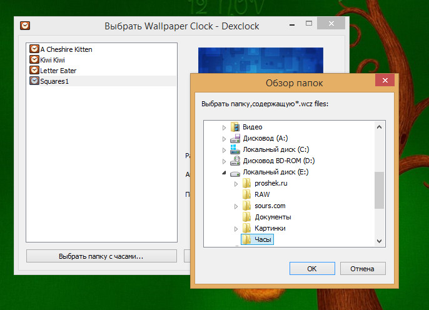Select the RAW folder label
The width and height of the screenshot is (429, 310).
coord(262,194)
